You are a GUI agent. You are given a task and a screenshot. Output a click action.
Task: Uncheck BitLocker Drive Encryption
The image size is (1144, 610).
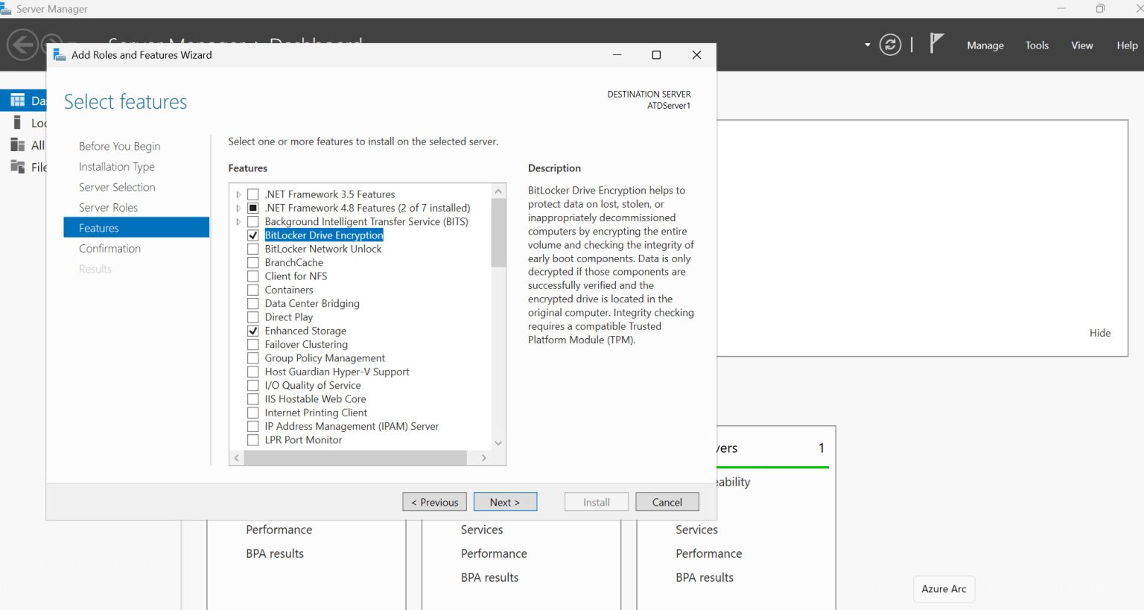pyautogui.click(x=252, y=235)
